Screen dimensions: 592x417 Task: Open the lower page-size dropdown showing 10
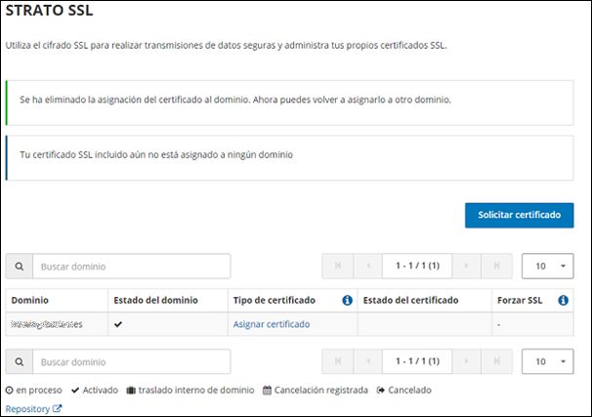click(x=547, y=361)
